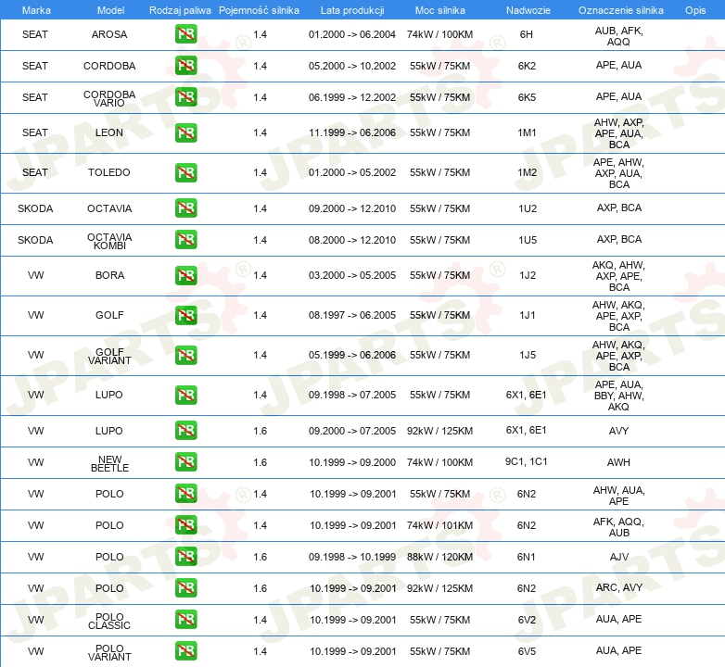Click the fuel icon in the POLO 74kW / 101KM row
Viewport: 725px width, 667px height.
click(x=185, y=524)
